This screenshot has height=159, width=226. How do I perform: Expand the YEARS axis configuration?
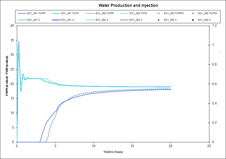click(113, 152)
